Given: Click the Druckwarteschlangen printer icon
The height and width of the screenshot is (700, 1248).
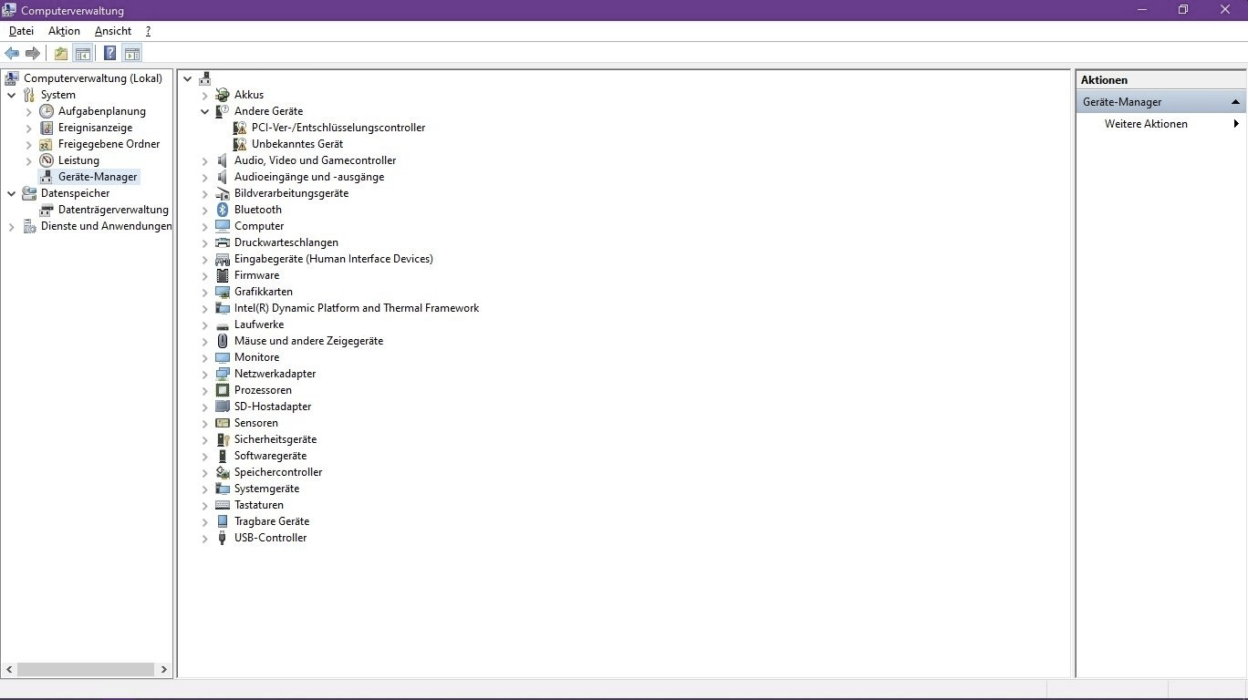Looking at the screenshot, I should pos(223,242).
